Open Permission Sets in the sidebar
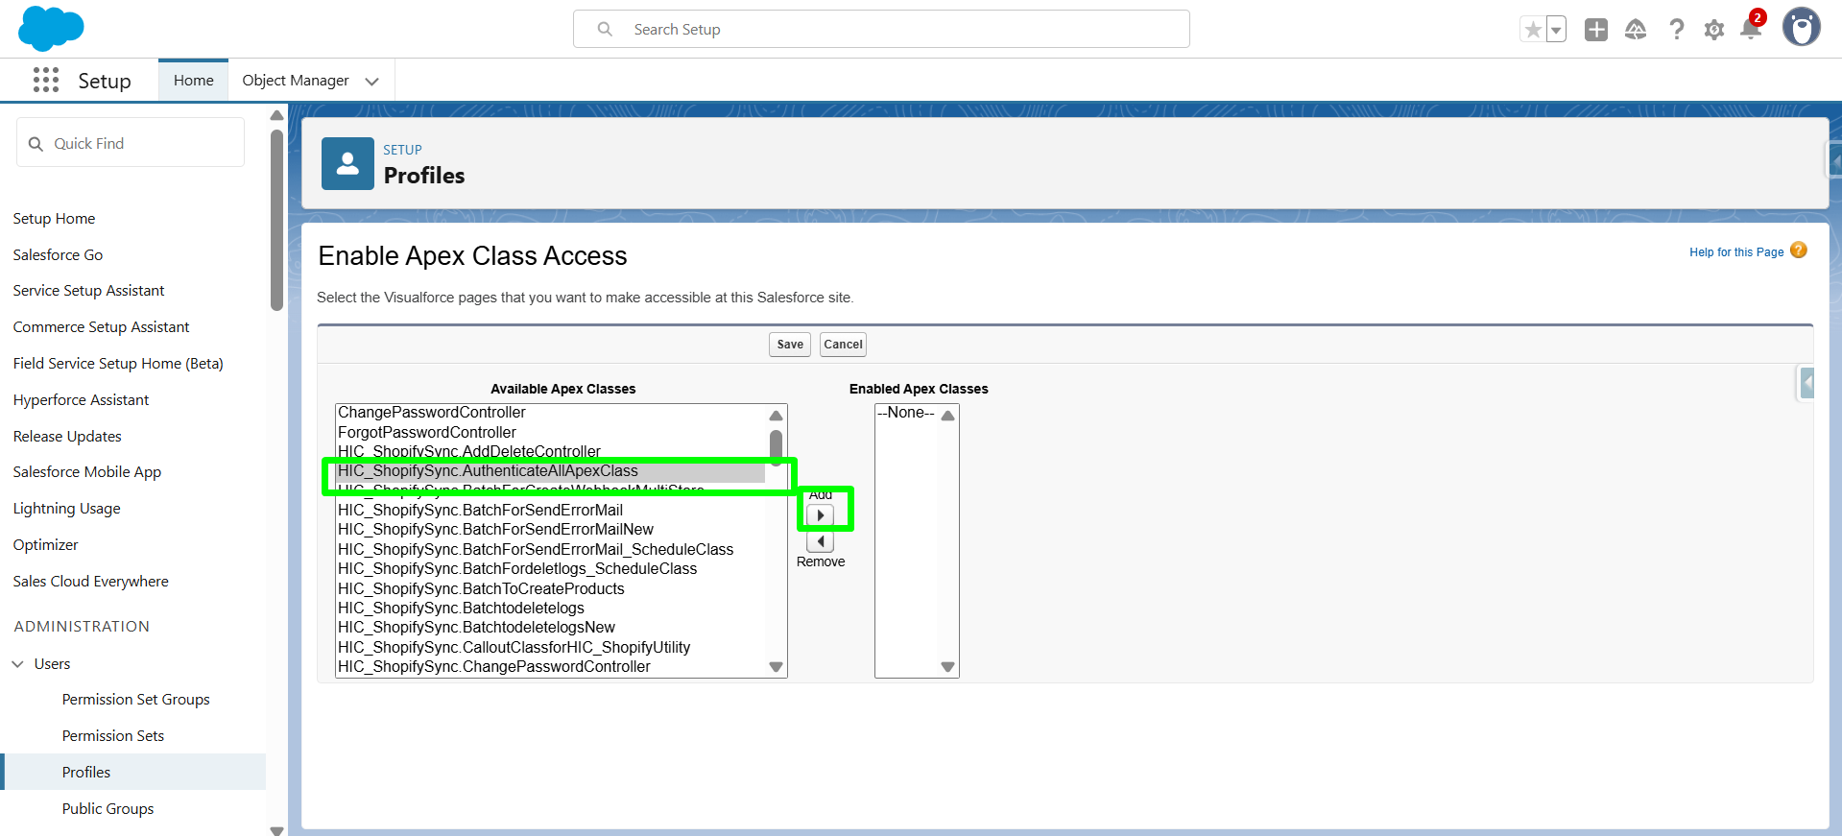This screenshot has height=836, width=1842. pos(112,736)
